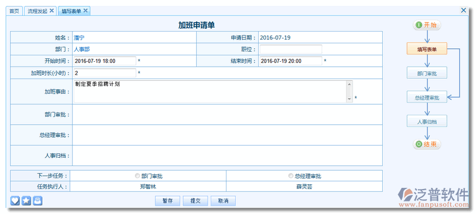Switch to the 流程发起 tab
The image size is (475, 214).
[37, 11]
